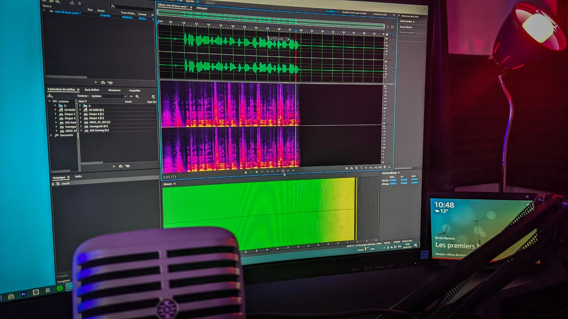The height and width of the screenshot is (319, 568).
Task: Move playhead to next marker
Action: coord(278,171)
